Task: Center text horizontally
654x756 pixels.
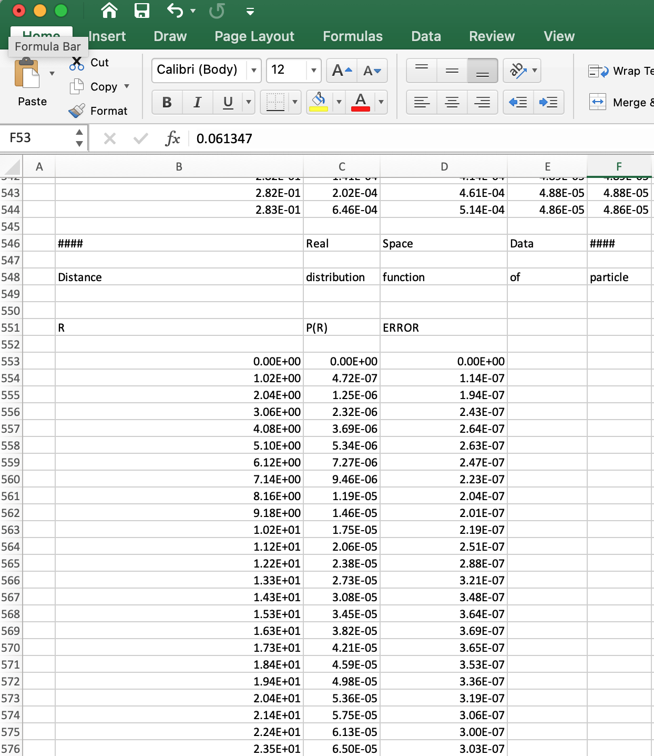Action: coord(452,102)
